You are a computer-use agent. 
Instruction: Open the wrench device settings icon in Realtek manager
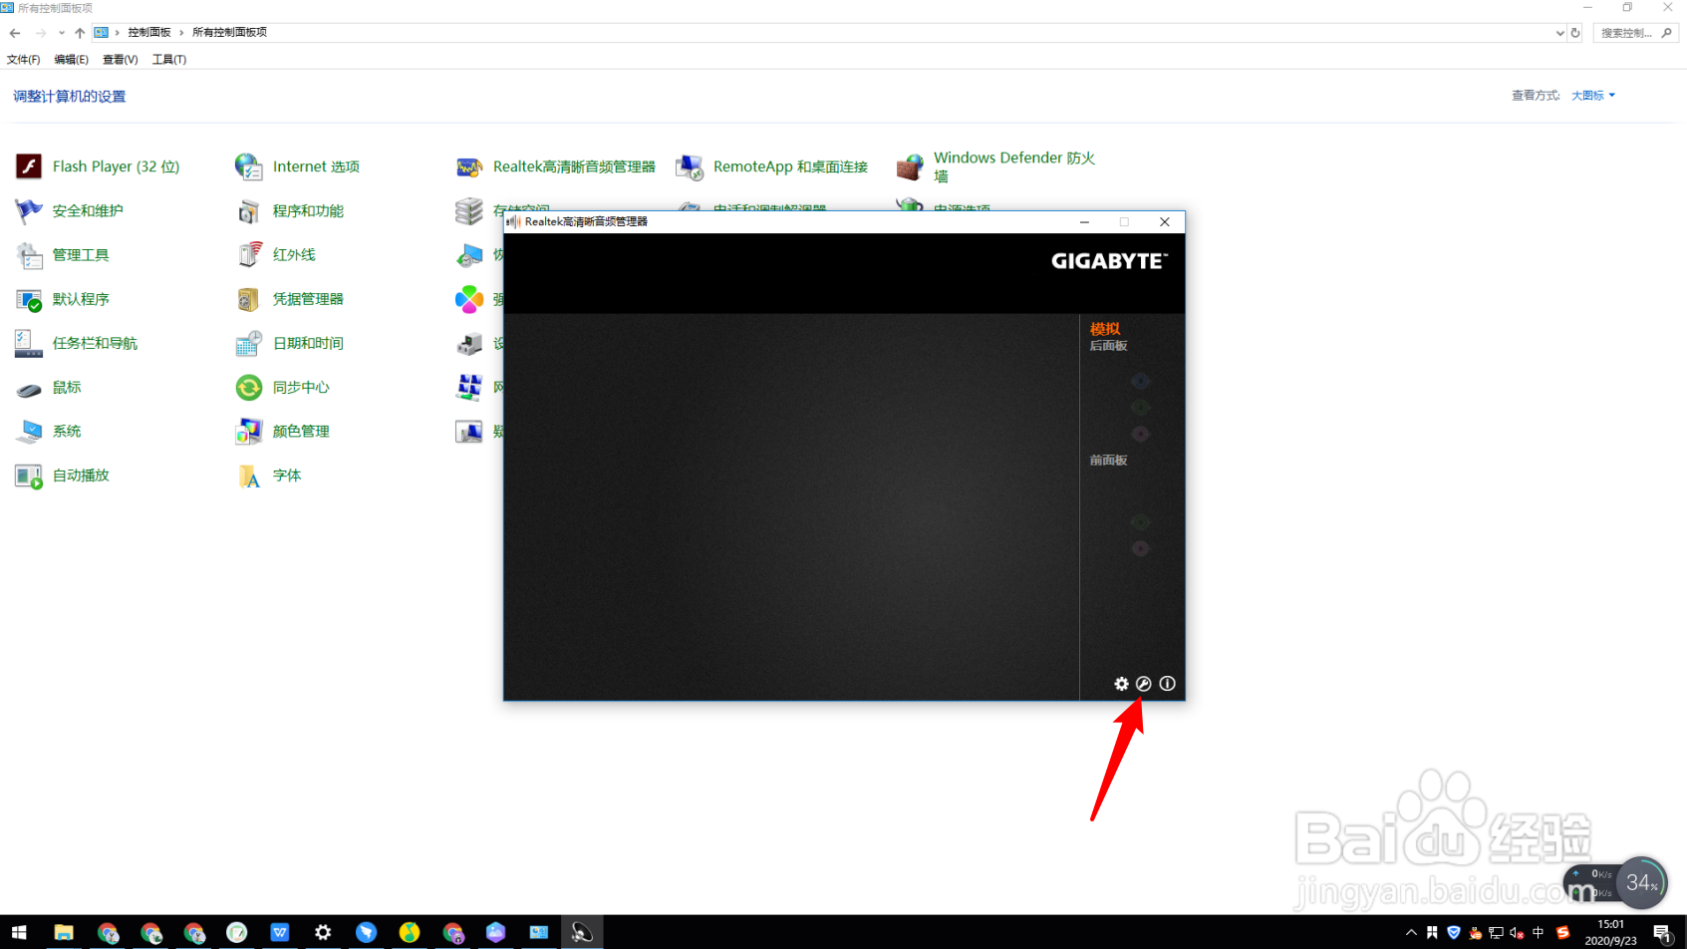click(1144, 684)
